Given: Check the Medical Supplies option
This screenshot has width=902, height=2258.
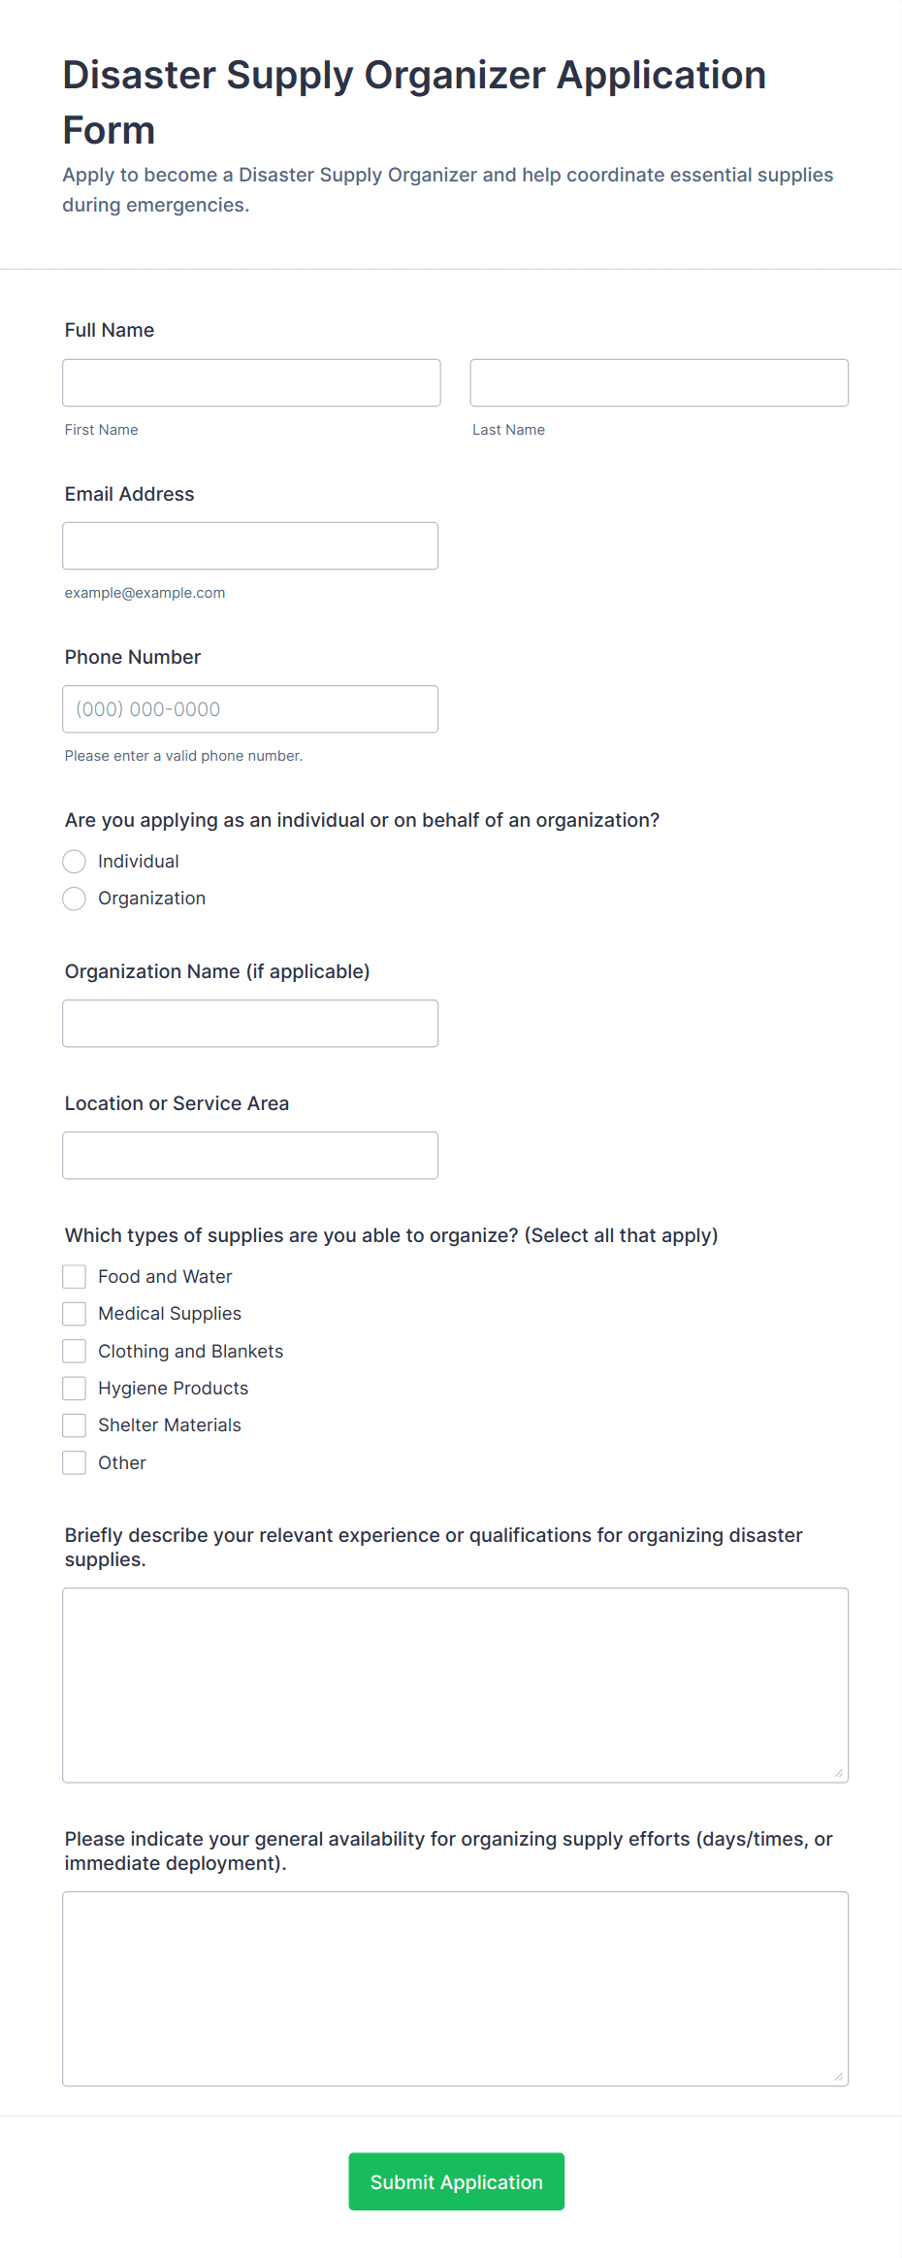Looking at the screenshot, I should pyautogui.click(x=74, y=1313).
